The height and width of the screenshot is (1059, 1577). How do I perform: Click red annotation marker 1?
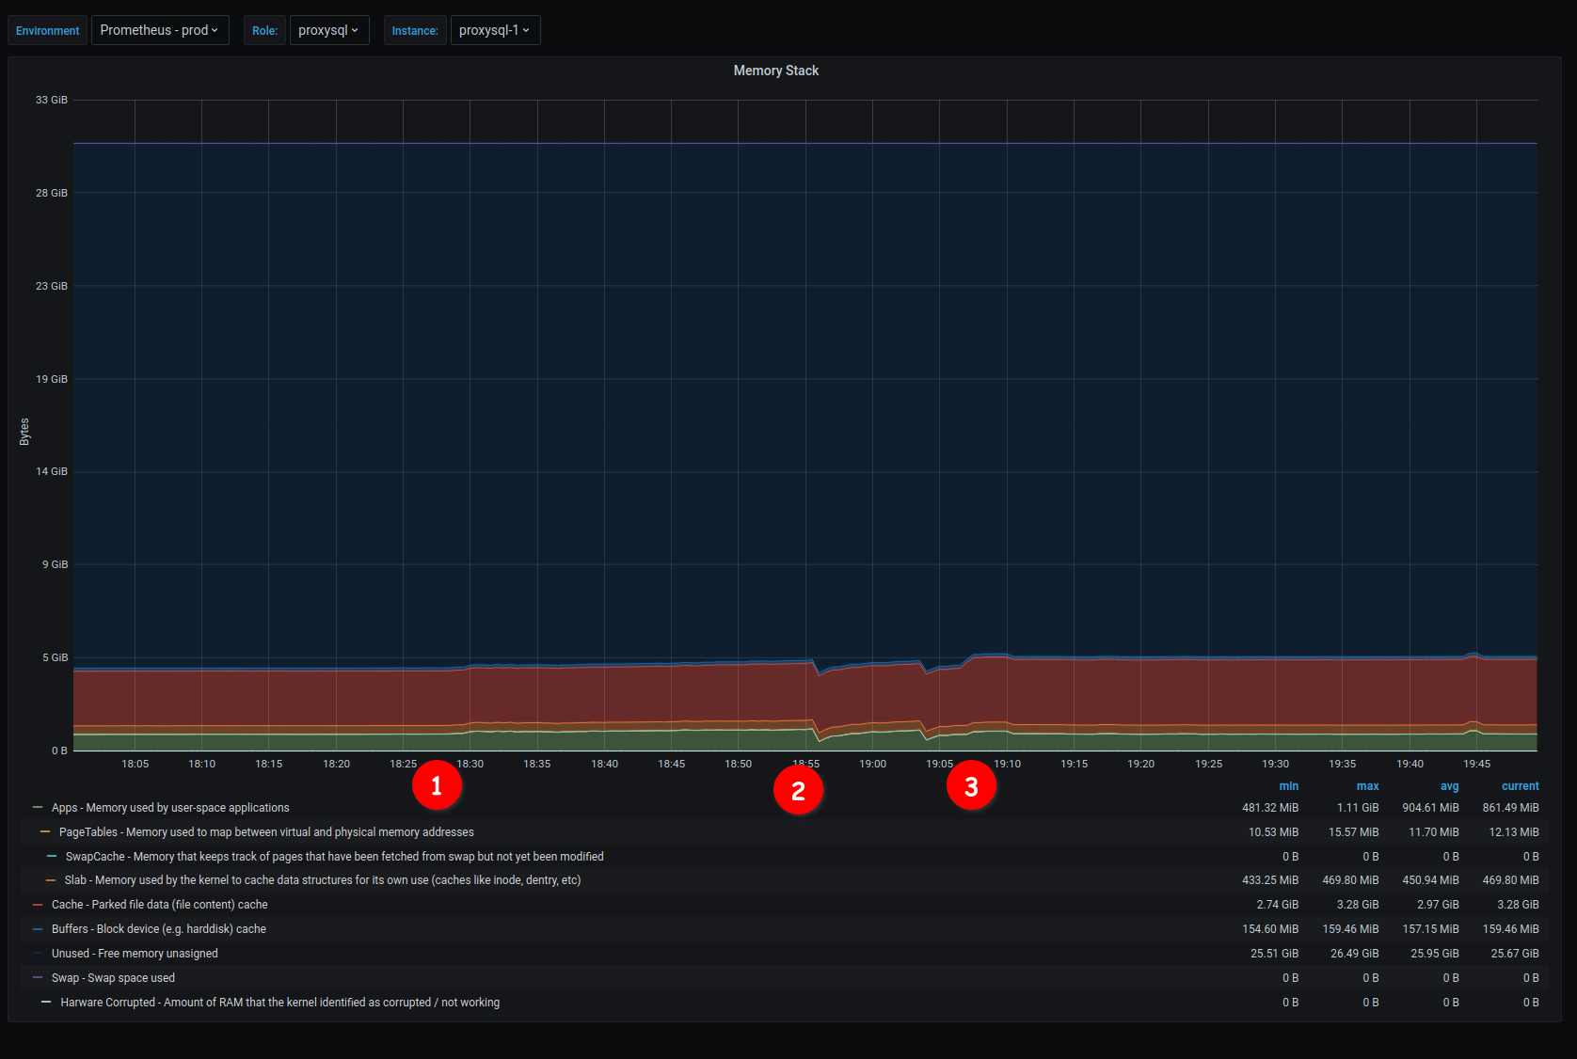(x=437, y=785)
